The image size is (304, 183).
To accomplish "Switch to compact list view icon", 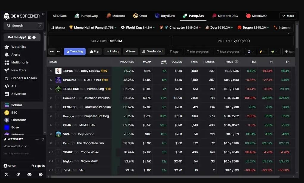I will (52, 51).
